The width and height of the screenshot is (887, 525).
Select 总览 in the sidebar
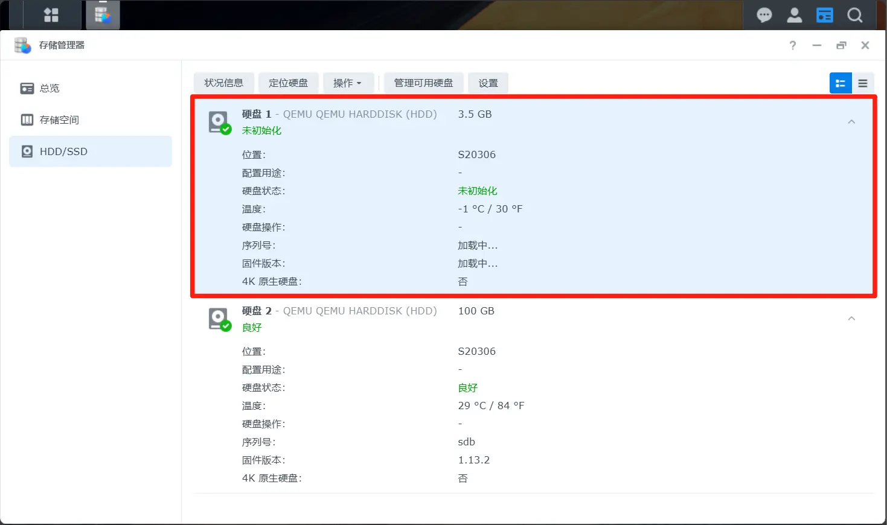pos(50,89)
